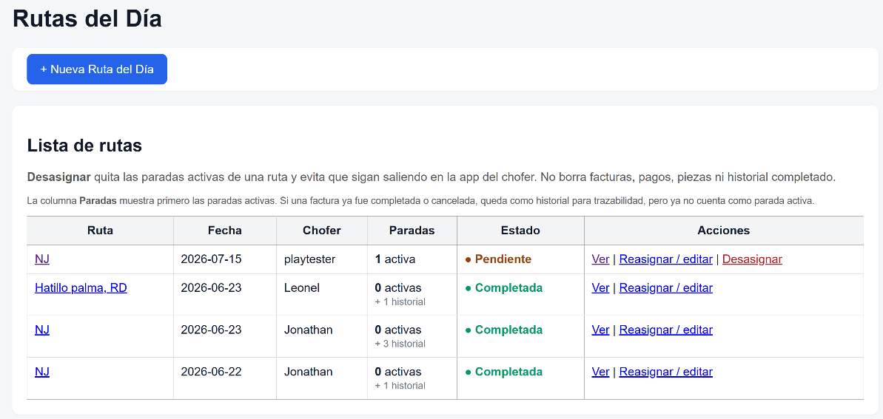Click Desasignar on the Pendiente route
The width and height of the screenshot is (883, 419).
[x=752, y=259]
